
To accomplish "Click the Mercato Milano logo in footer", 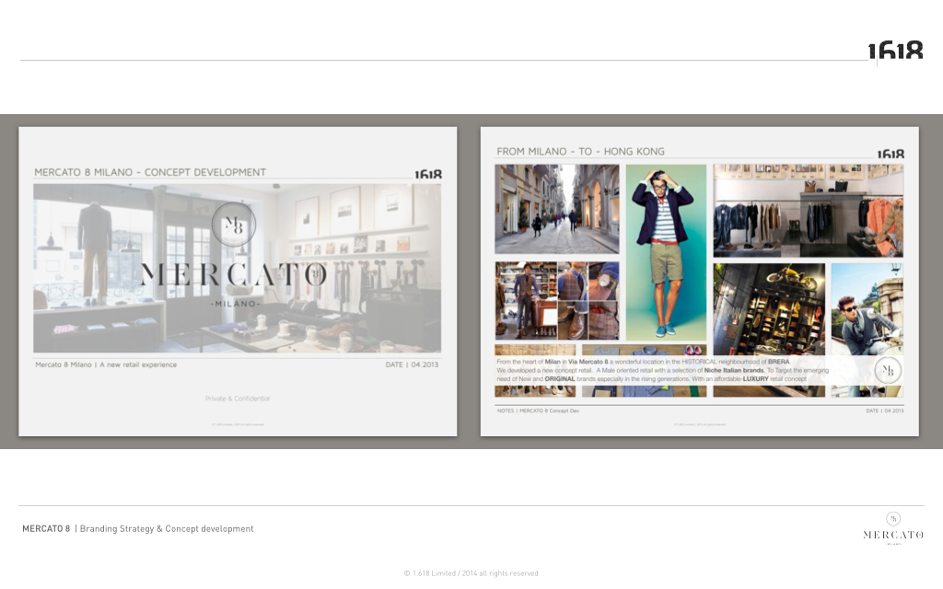I will pyautogui.click(x=893, y=529).
